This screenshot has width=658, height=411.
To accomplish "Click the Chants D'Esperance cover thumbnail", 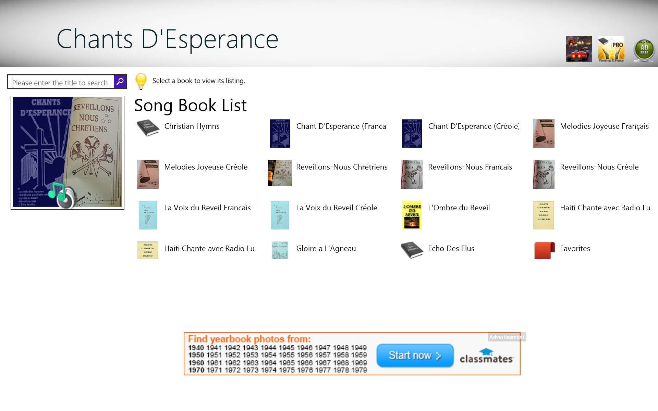I will pyautogui.click(x=67, y=152).
